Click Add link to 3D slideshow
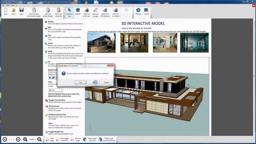The height and width of the screenshot is (144, 256). (105, 12)
